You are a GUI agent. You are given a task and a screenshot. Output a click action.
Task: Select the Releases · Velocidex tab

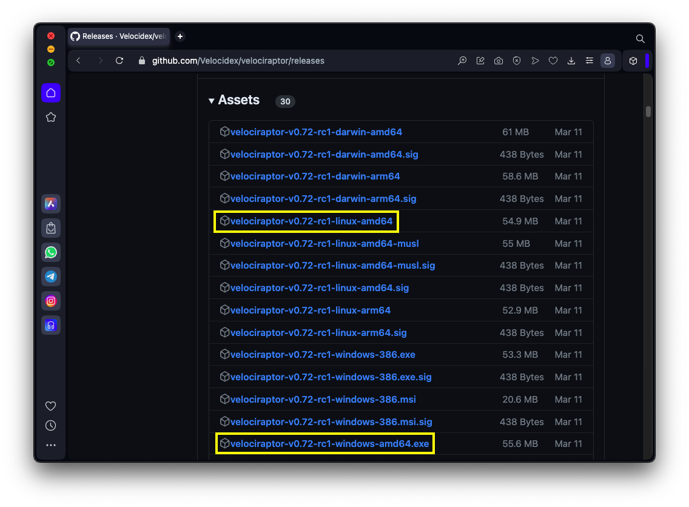tap(119, 36)
